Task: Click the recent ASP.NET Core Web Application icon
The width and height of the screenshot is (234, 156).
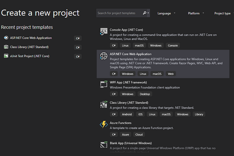Action: tap(6, 38)
